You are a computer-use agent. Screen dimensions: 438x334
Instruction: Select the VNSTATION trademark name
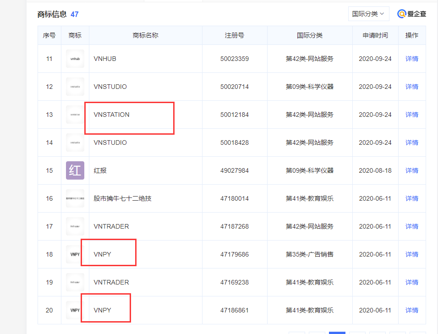[111, 115]
